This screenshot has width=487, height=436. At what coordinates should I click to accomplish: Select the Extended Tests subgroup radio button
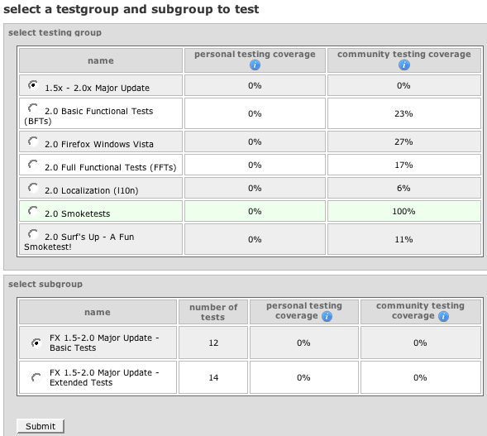pyautogui.click(x=36, y=378)
